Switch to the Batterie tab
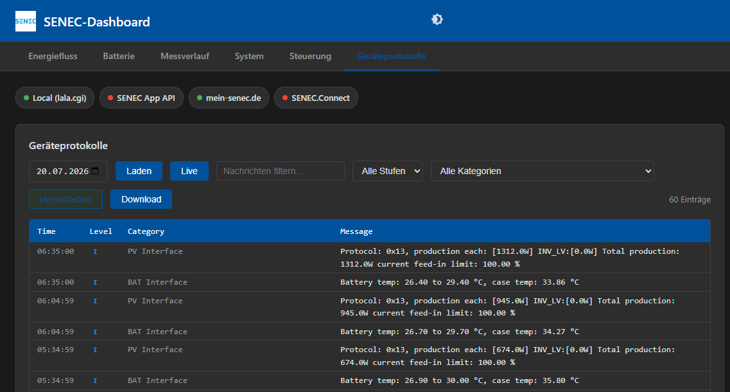The image size is (730, 392). tap(119, 57)
